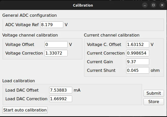Screen dimensions: 167x117
Task: Click the 'Voltage Offset' label
Action: click(20, 44)
